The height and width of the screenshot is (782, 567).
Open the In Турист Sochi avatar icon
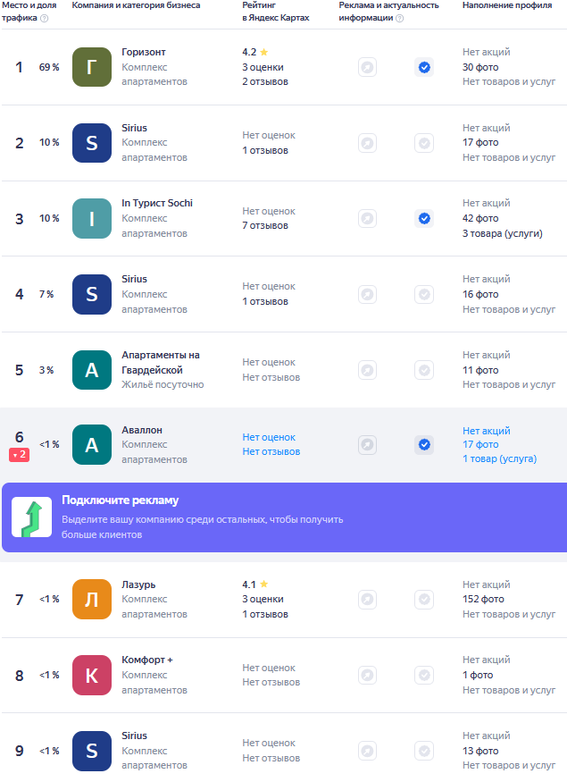pyautogui.click(x=92, y=218)
